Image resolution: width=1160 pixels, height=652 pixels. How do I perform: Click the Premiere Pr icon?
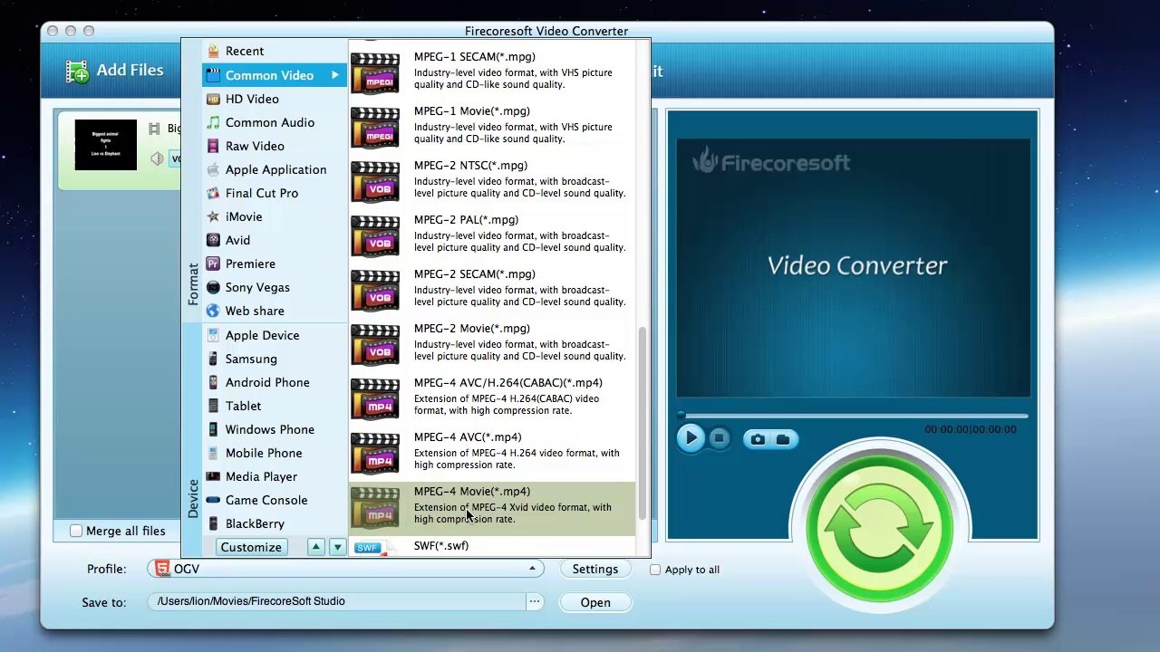point(213,264)
